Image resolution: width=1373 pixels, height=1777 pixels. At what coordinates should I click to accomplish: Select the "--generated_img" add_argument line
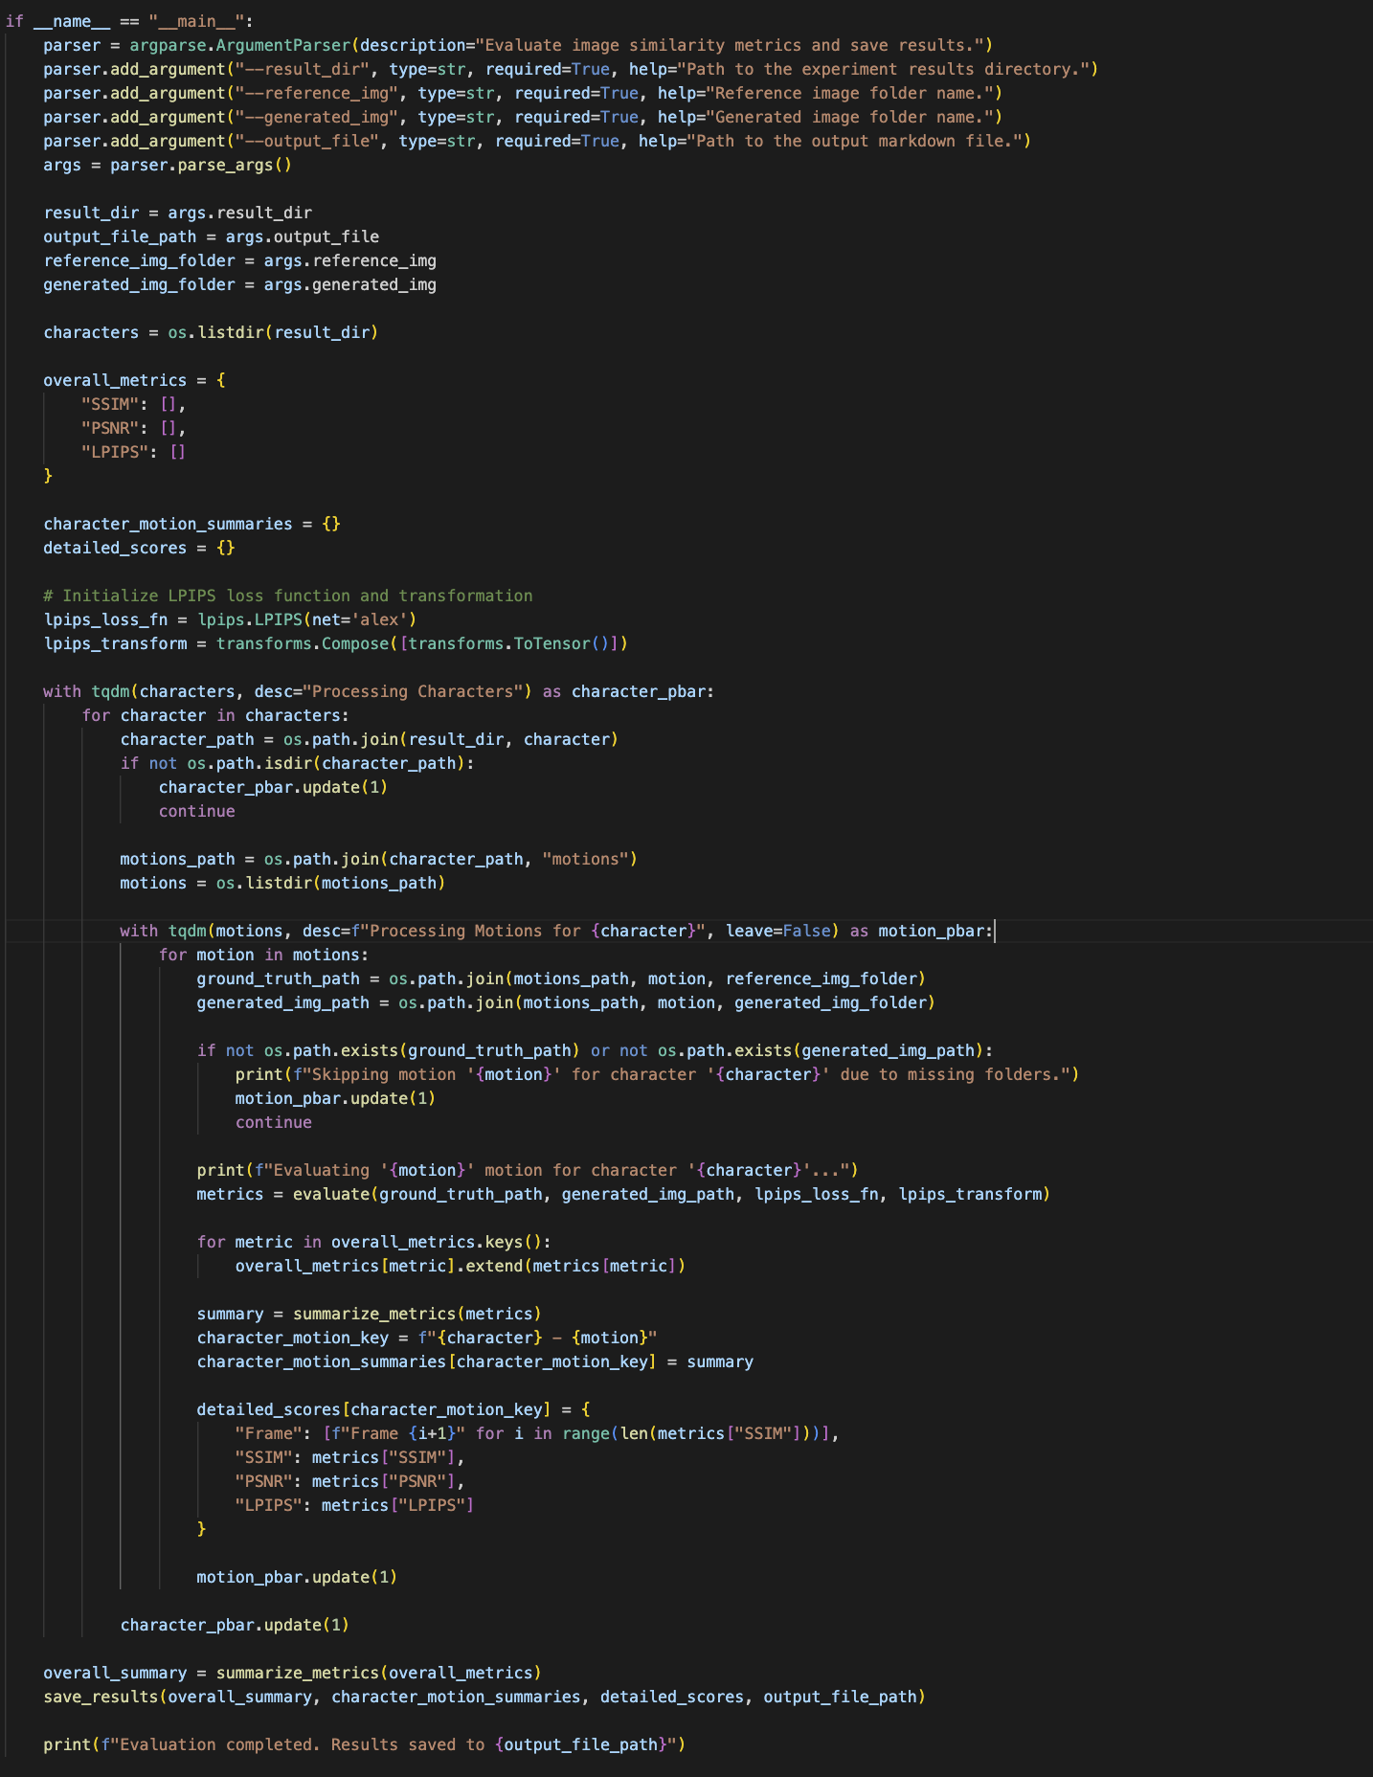(523, 117)
